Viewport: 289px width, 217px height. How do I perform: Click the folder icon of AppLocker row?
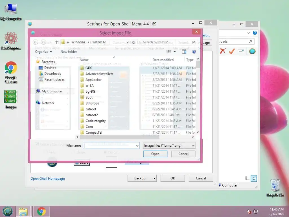(82, 80)
